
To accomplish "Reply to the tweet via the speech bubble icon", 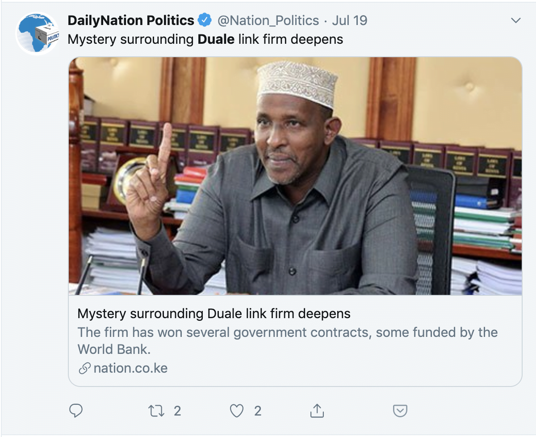I will (76, 410).
